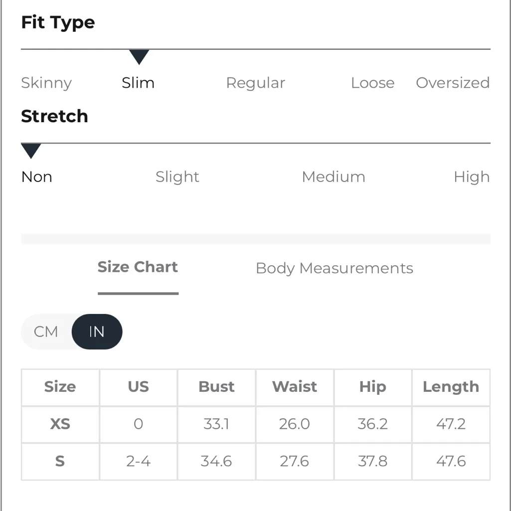This screenshot has width=511, height=511.
Task: Switch units to CM
Action: [46, 332]
